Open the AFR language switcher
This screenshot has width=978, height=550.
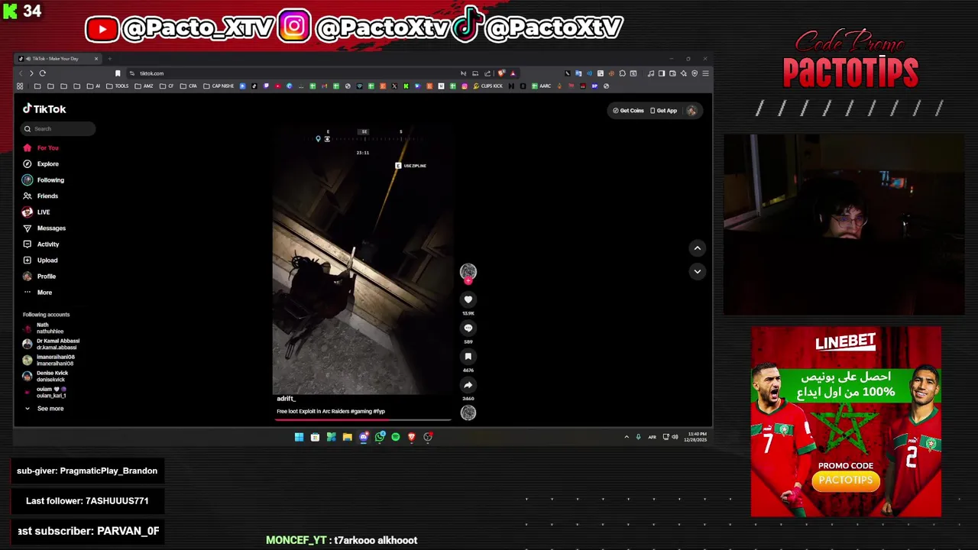pyautogui.click(x=652, y=437)
